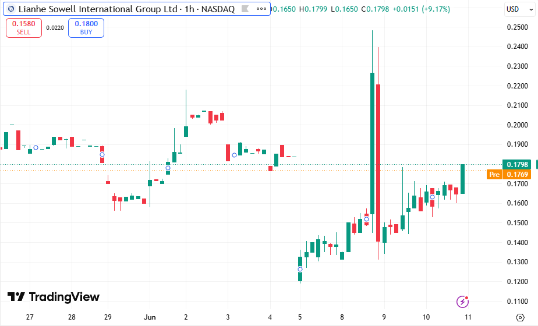This screenshot has height=326, width=538.
Task: Click the tall green spike candle before date 9
Action: (372, 143)
